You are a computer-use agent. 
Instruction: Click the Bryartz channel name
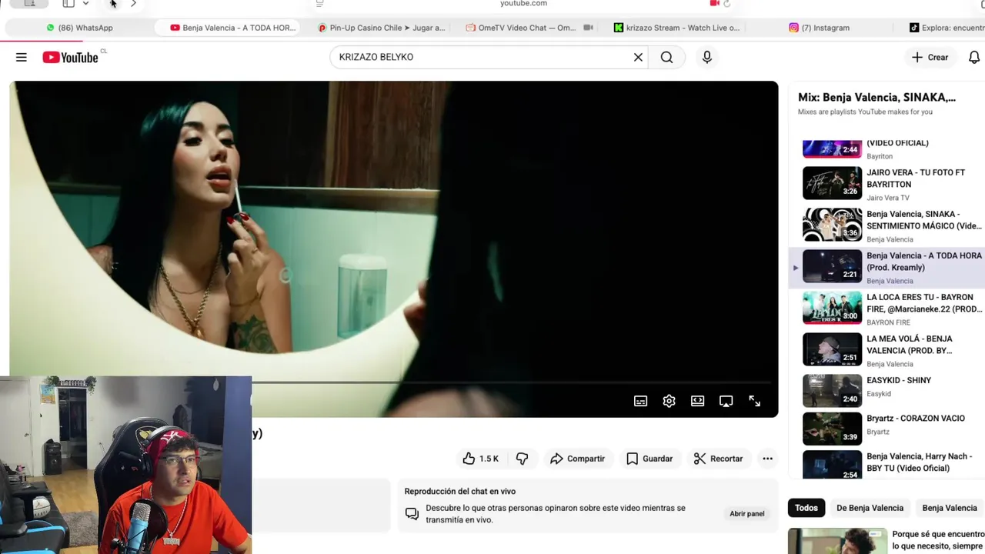[877, 432]
